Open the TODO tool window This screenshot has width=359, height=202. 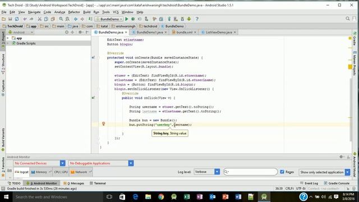tap(14, 183)
